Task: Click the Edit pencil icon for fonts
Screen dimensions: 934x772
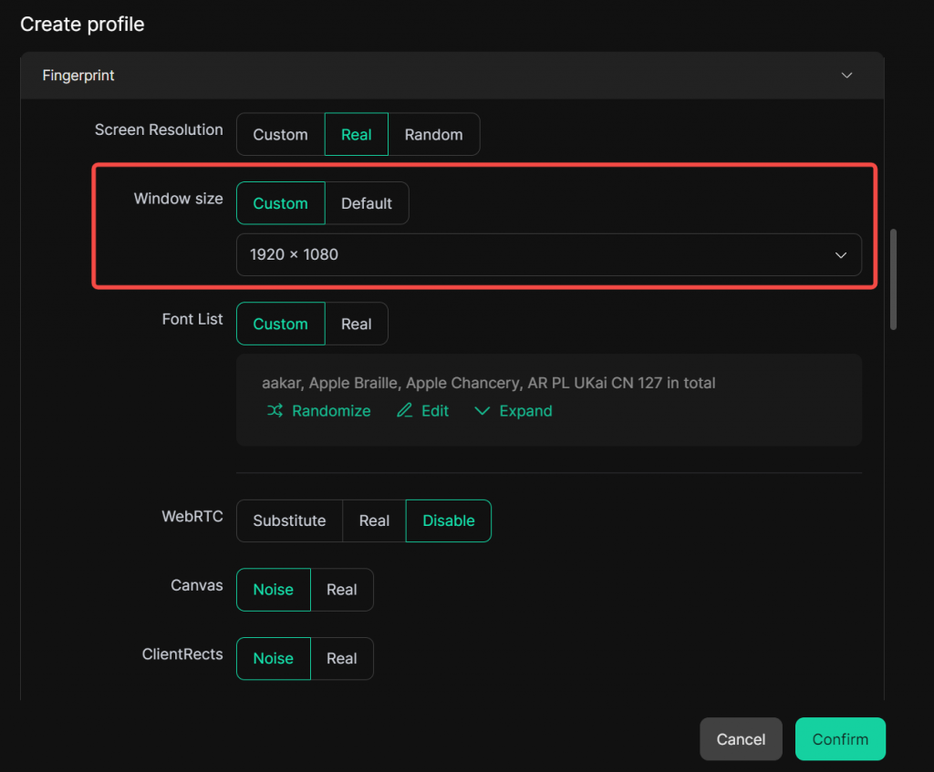Action: point(405,411)
